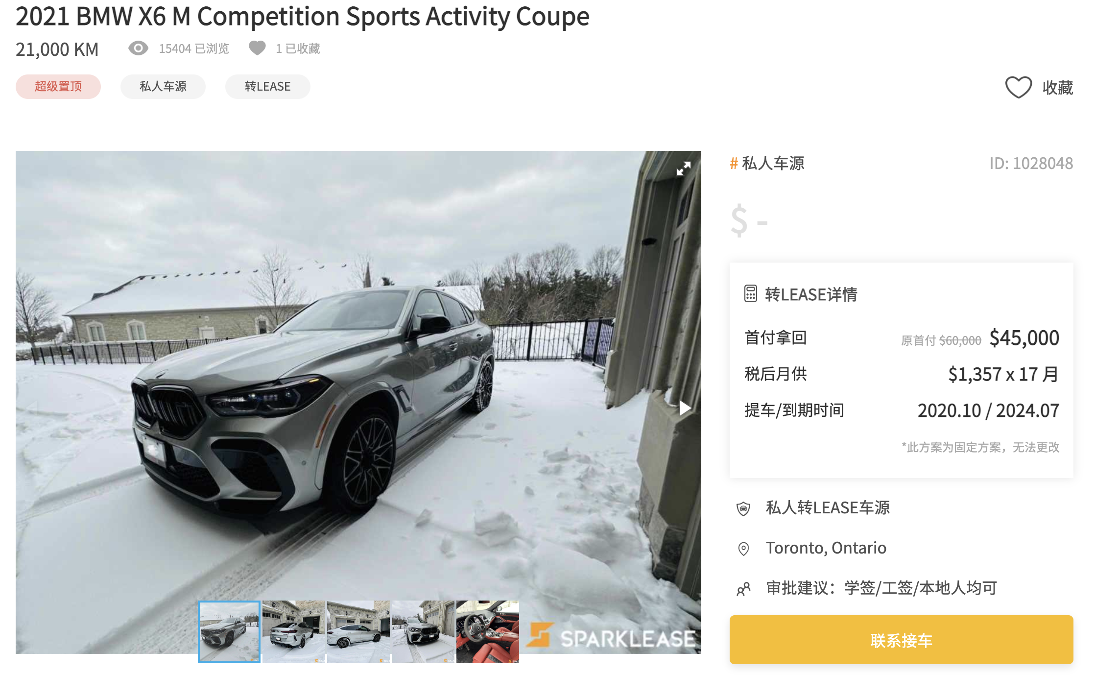Open second thumbnail showing rear view
The height and width of the screenshot is (675, 1095).
click(294, 632)
